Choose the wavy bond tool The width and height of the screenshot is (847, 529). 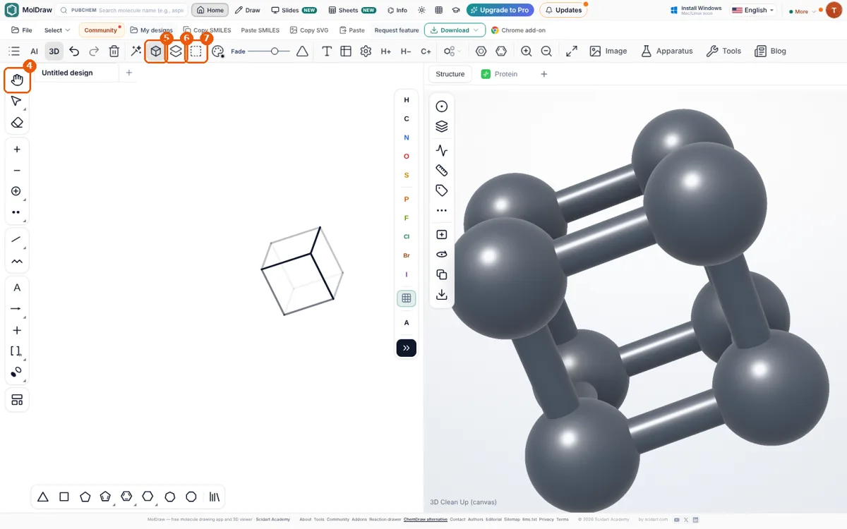pos(17,261)
